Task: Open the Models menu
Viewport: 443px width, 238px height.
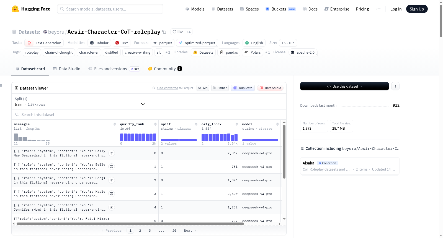Action: coord(195,9)
